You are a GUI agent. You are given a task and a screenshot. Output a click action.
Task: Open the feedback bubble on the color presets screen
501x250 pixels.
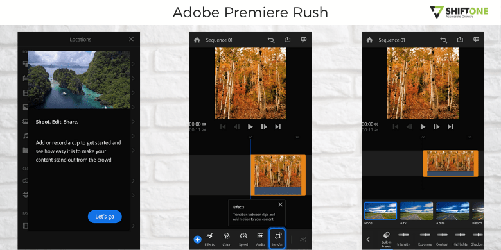click(x=476, y=40)
